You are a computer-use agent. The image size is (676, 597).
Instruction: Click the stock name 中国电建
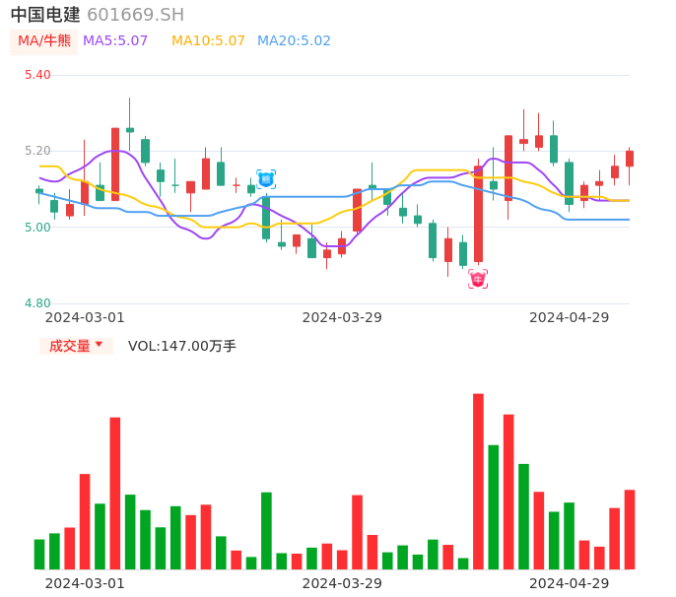tap(45, 15)
